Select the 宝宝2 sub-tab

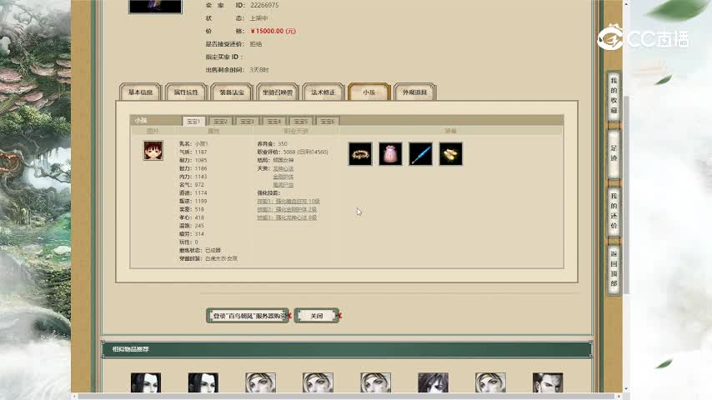click(x=221, y=121)
